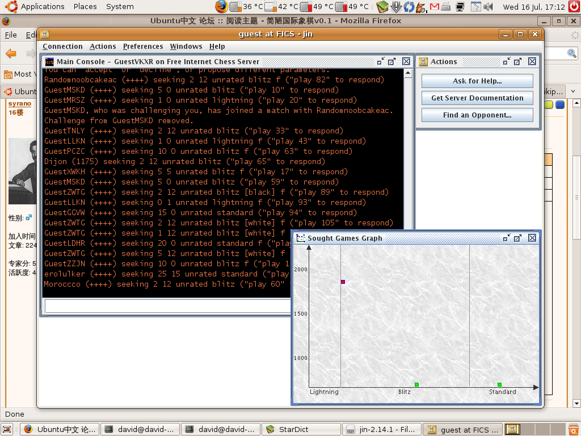Image resolution: width=581 pixels, height=436 pixels.
Task: Maximize the Main Console internal window
Action: (391, 61)
